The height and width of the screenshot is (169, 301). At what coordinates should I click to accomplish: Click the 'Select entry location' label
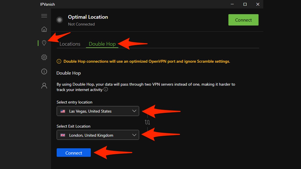pyautogui.click(x=74, y=102)
